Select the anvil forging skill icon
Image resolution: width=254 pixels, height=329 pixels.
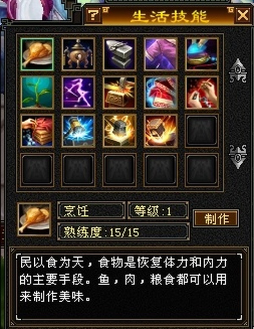click(x=119, y=54)
